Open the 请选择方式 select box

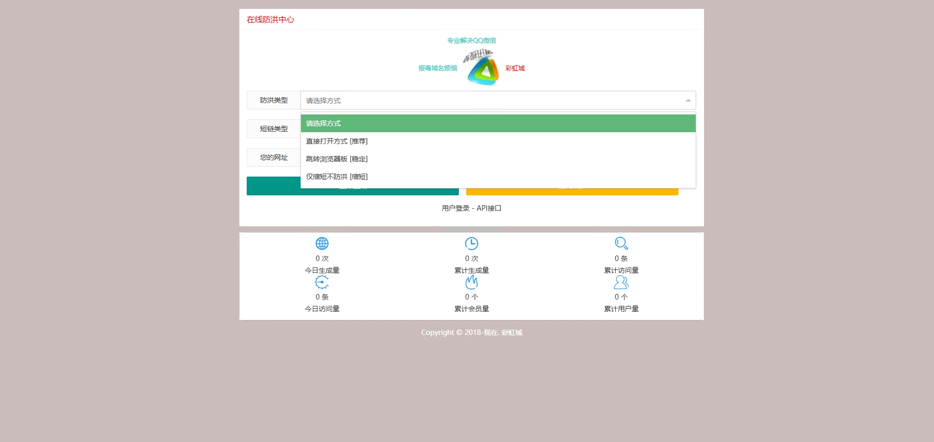click(x=498, y=100)
